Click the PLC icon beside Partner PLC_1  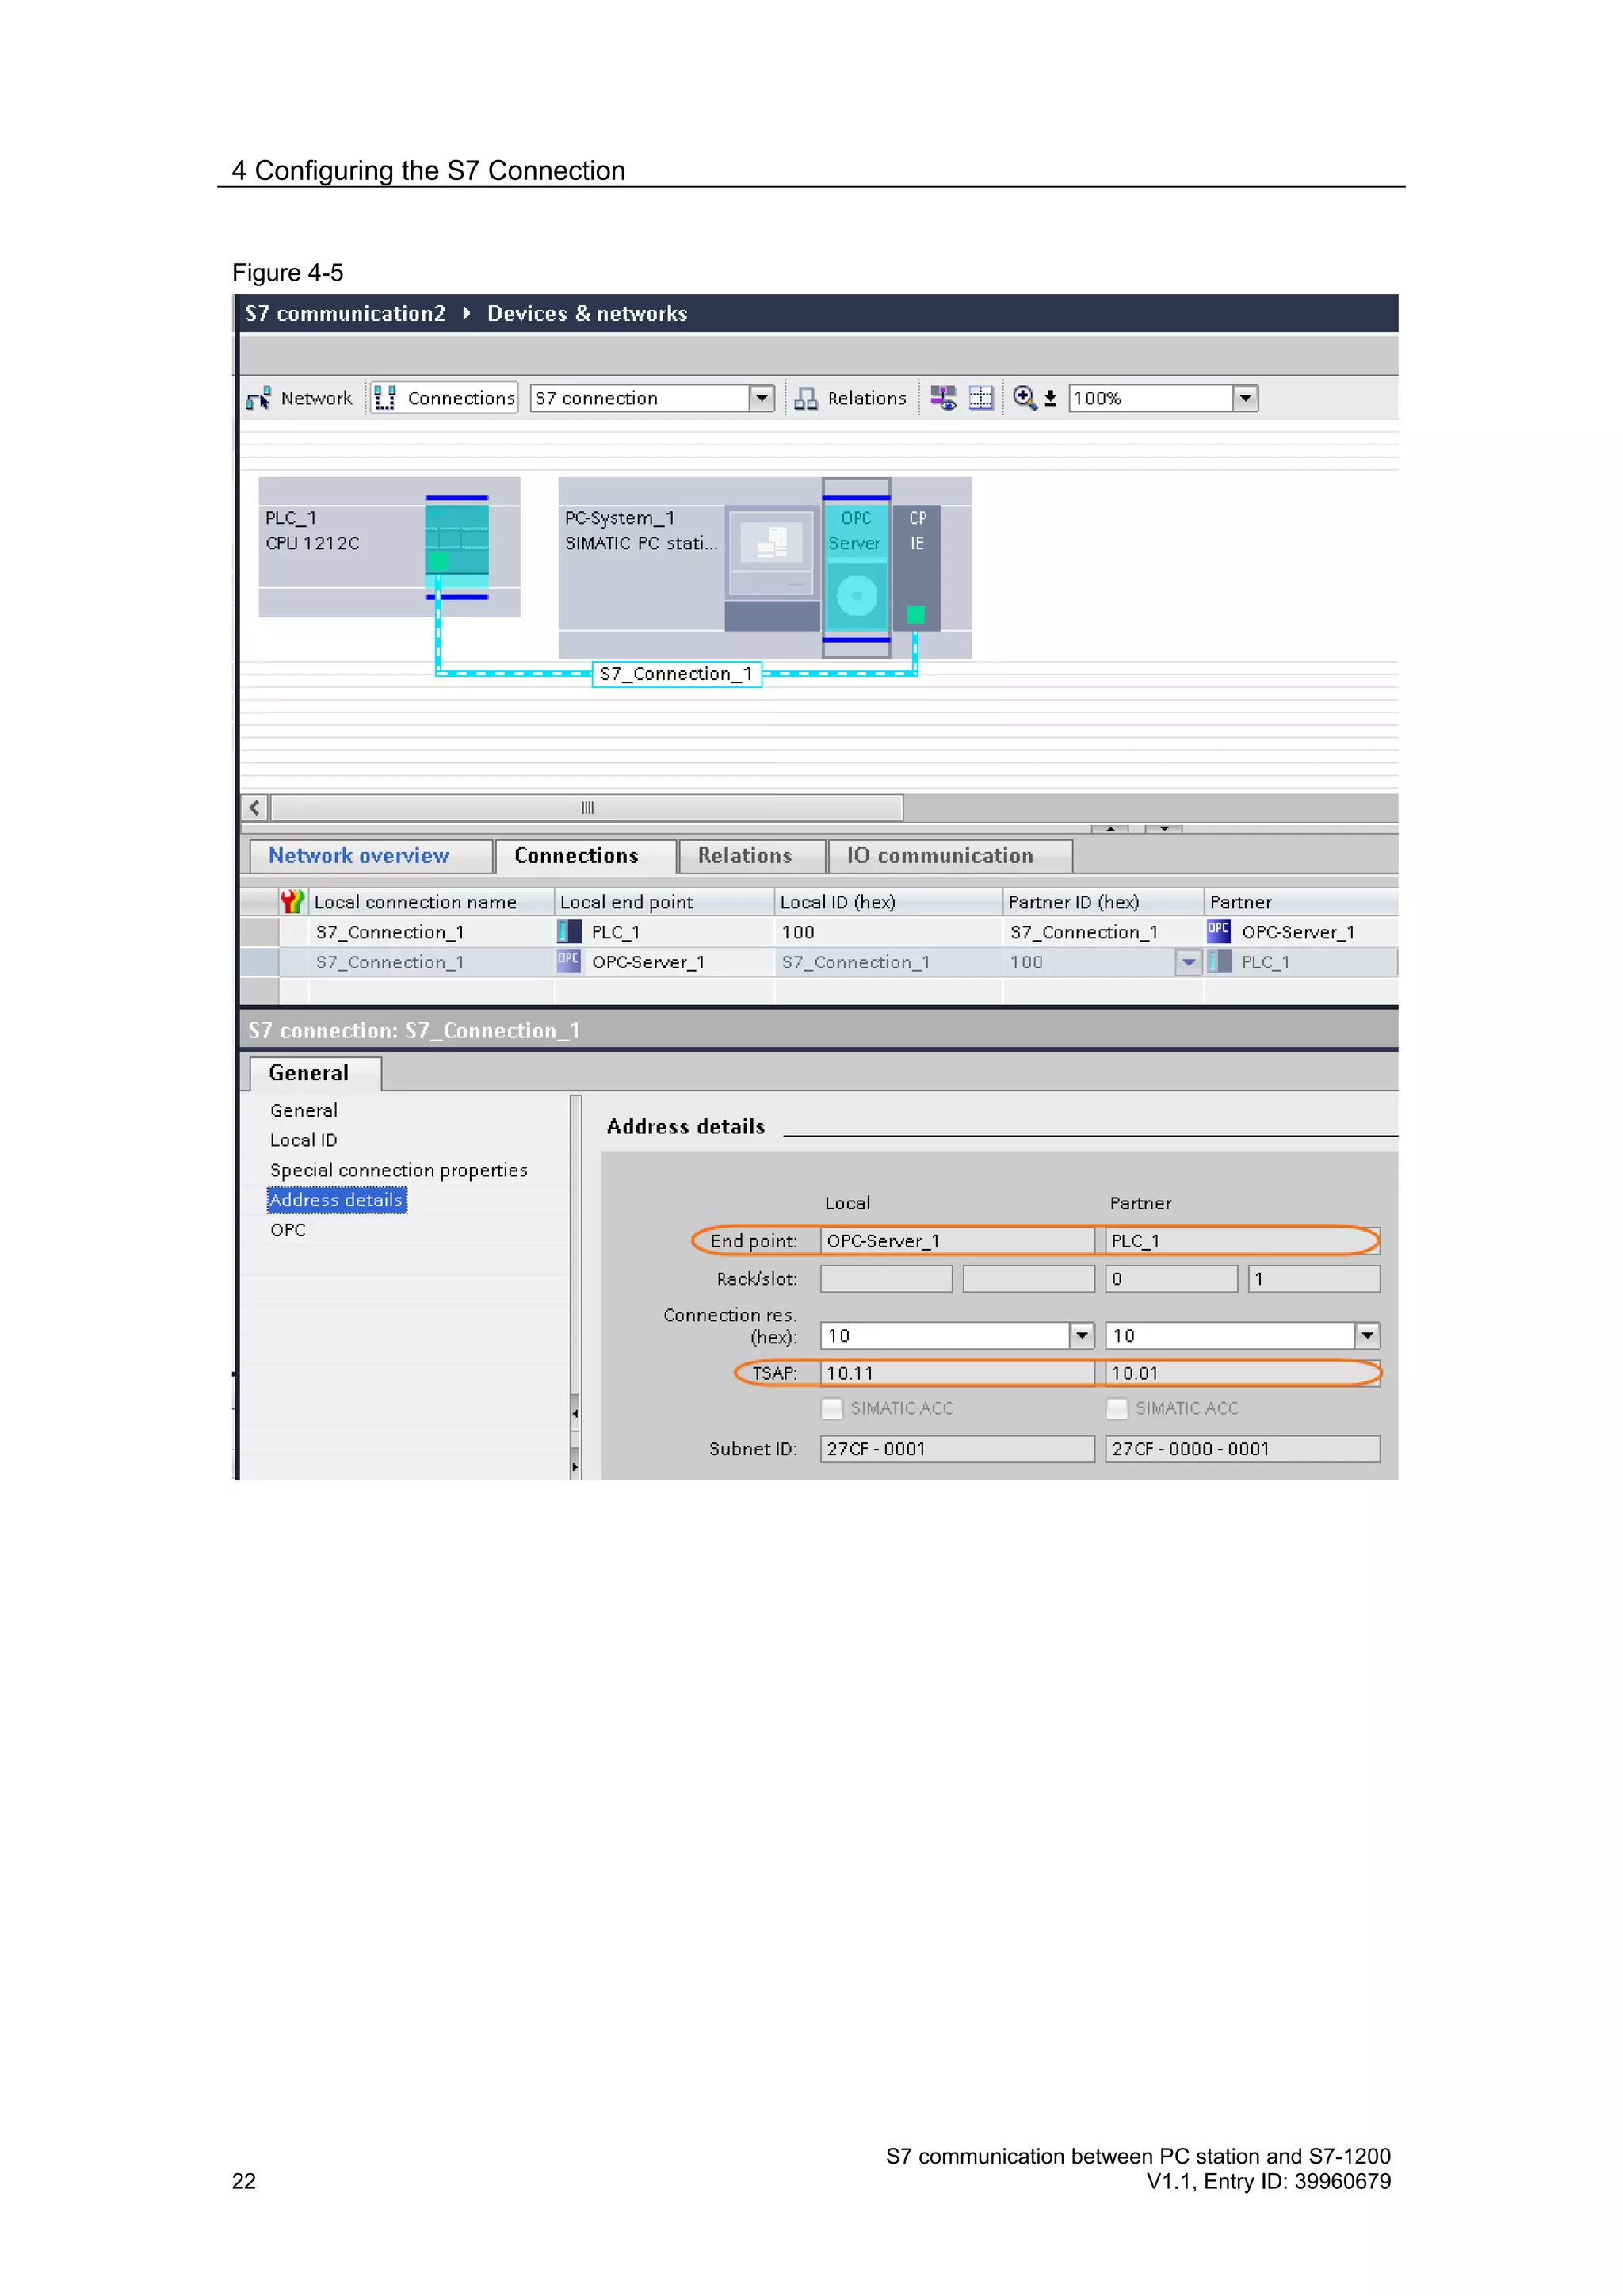(1219, 962)
